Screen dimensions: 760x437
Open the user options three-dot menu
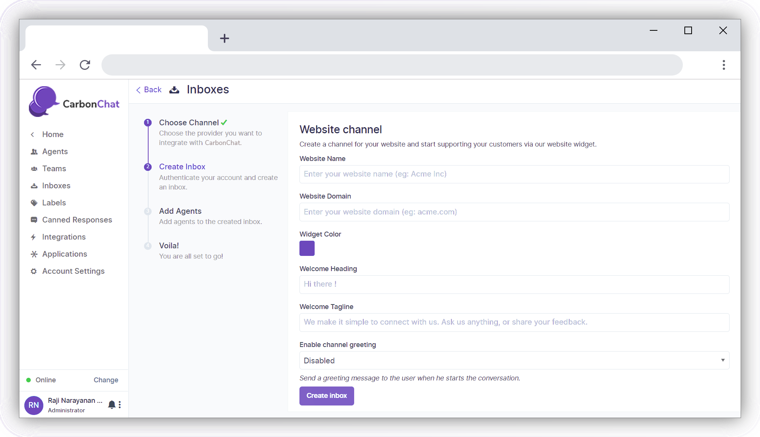coord(120,405)
